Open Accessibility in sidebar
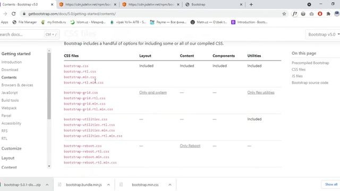 coord(11,124)
